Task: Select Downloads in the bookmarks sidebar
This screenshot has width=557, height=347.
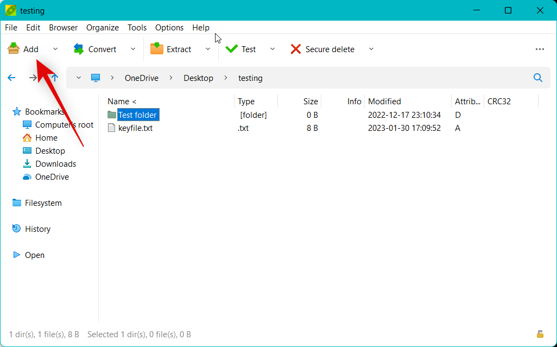Action: [55, 163]
